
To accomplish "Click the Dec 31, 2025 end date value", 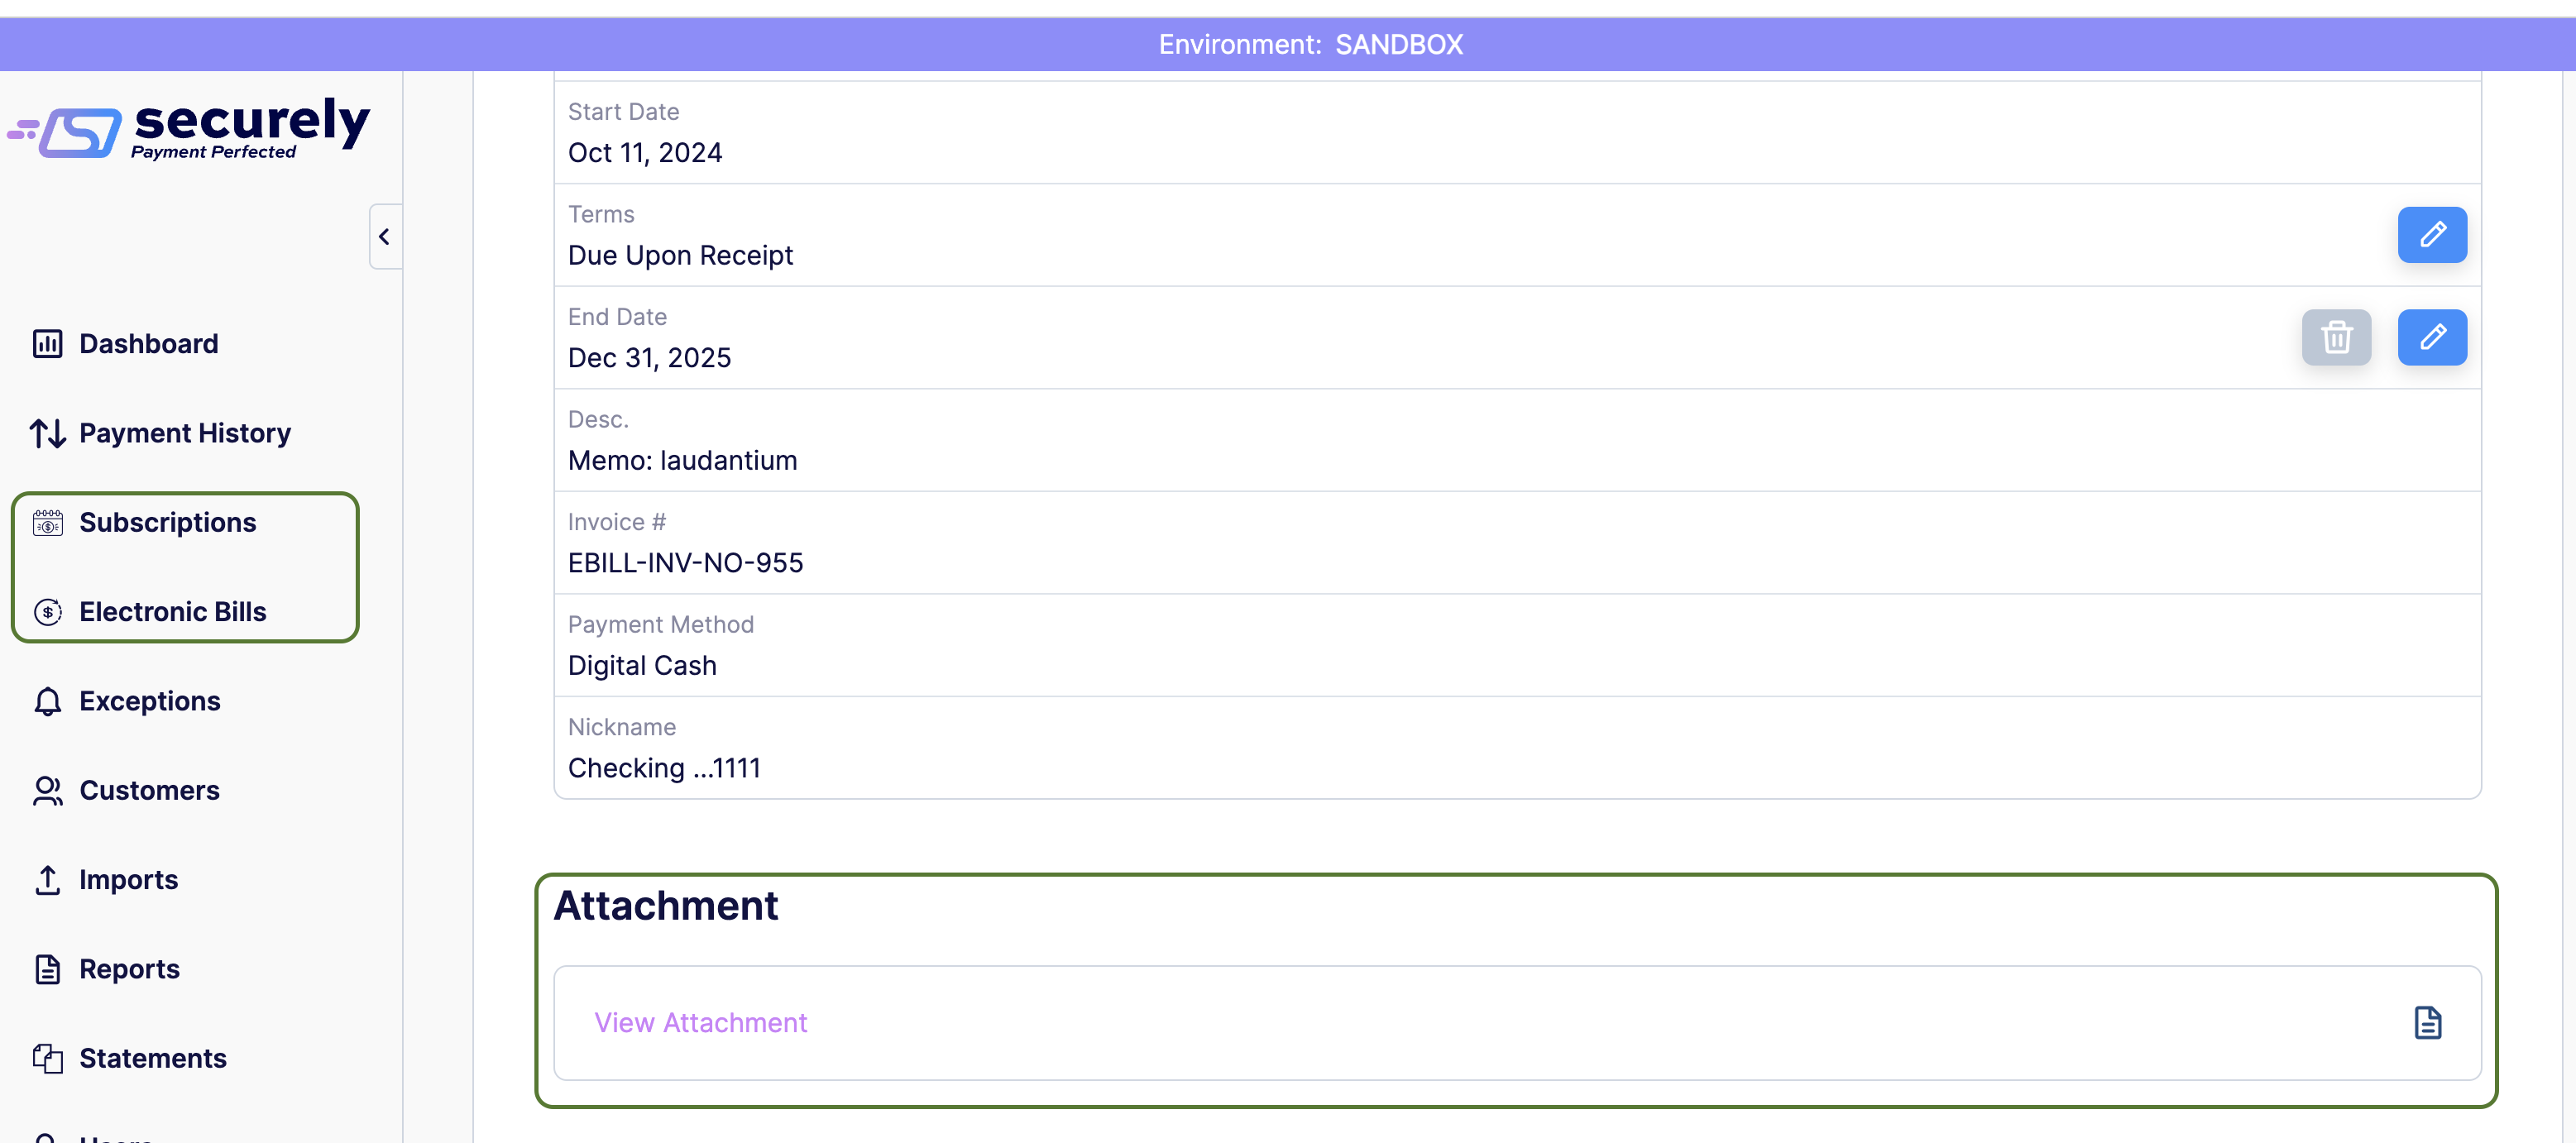I will (649, 358).
